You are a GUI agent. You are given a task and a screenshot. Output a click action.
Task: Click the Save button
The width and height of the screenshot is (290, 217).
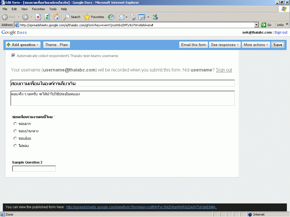click(x=278, y=45)
